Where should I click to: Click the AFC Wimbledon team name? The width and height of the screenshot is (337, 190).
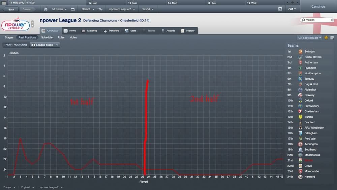tap(314, 128)
